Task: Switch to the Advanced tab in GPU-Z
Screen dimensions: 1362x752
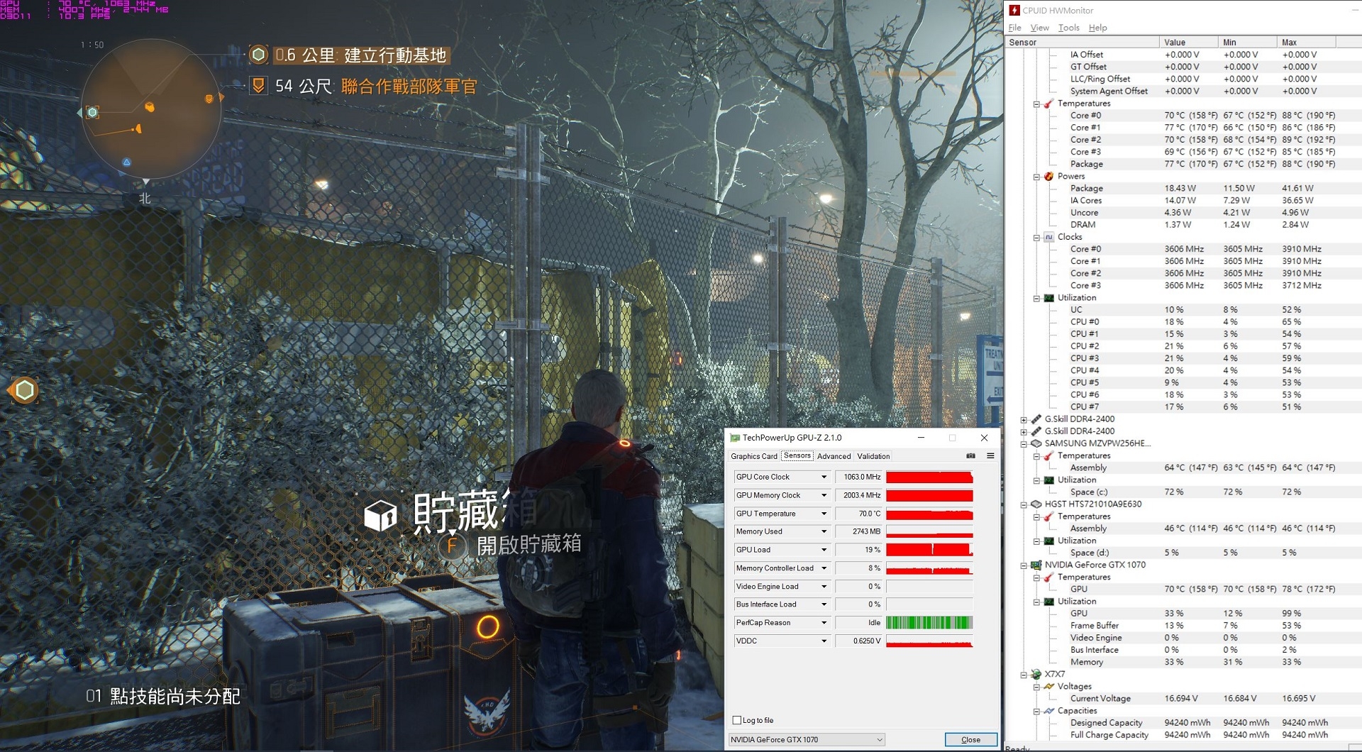Action: (x=834, y=456)
